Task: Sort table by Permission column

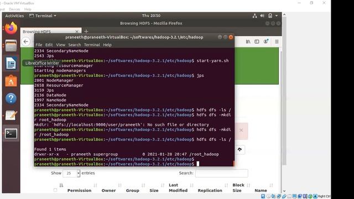Action: pos(79,190)
